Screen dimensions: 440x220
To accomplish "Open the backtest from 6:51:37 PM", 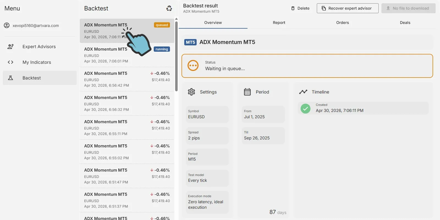I will pos(127,200).
